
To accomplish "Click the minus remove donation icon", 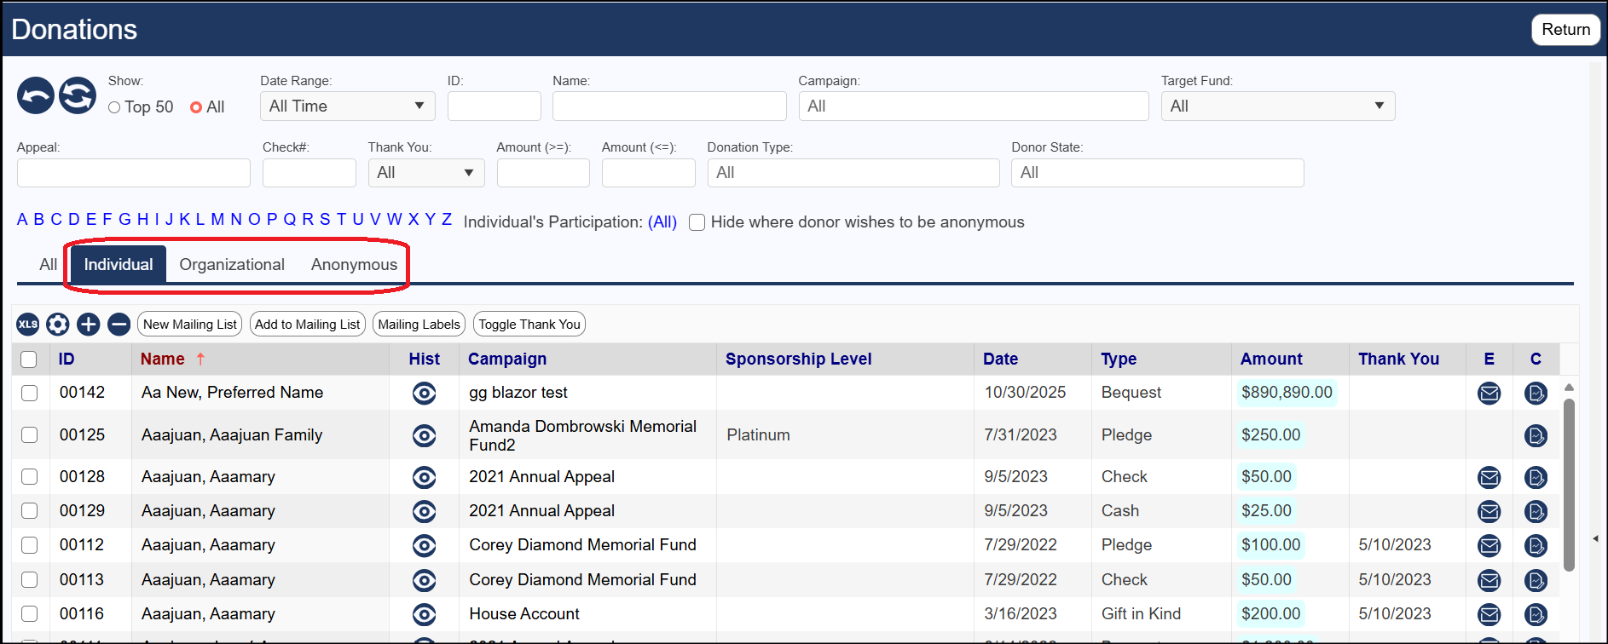I will point(119,324).
